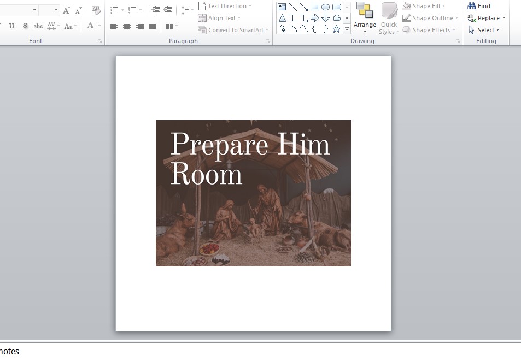Image resolution: width=521 pixels, height=362 pixels.
Task: Select the 5-Point Star shape
Action: 337,29
